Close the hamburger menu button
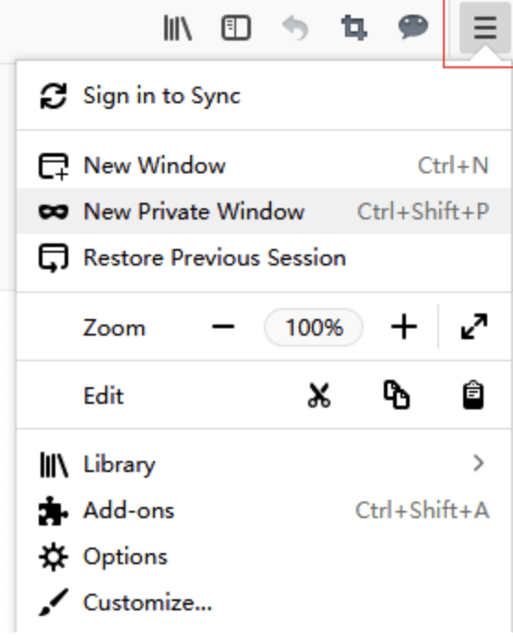 [x=485, y=28]
